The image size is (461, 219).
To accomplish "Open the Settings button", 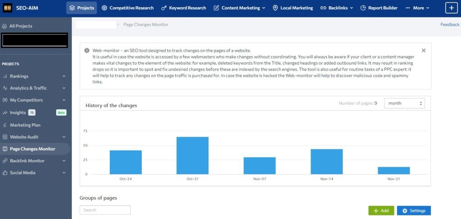I will coord(414,211).
